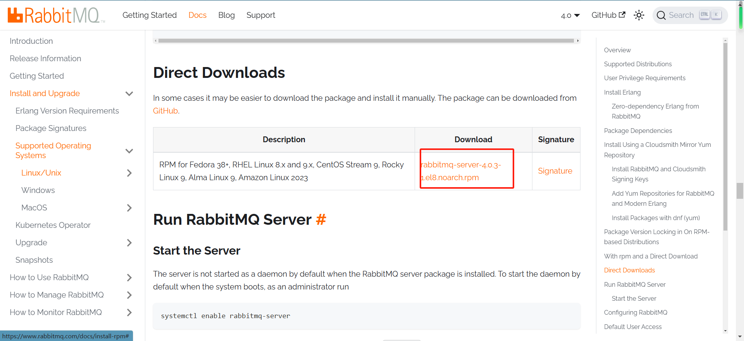Open Package Signatures sidebar item
The width and height of the screenshot is (744, 341).
51,128
